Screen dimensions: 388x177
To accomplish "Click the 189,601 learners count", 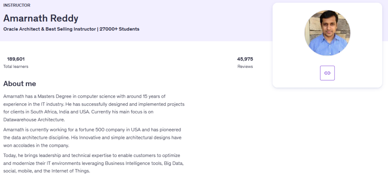I will 16,59.
